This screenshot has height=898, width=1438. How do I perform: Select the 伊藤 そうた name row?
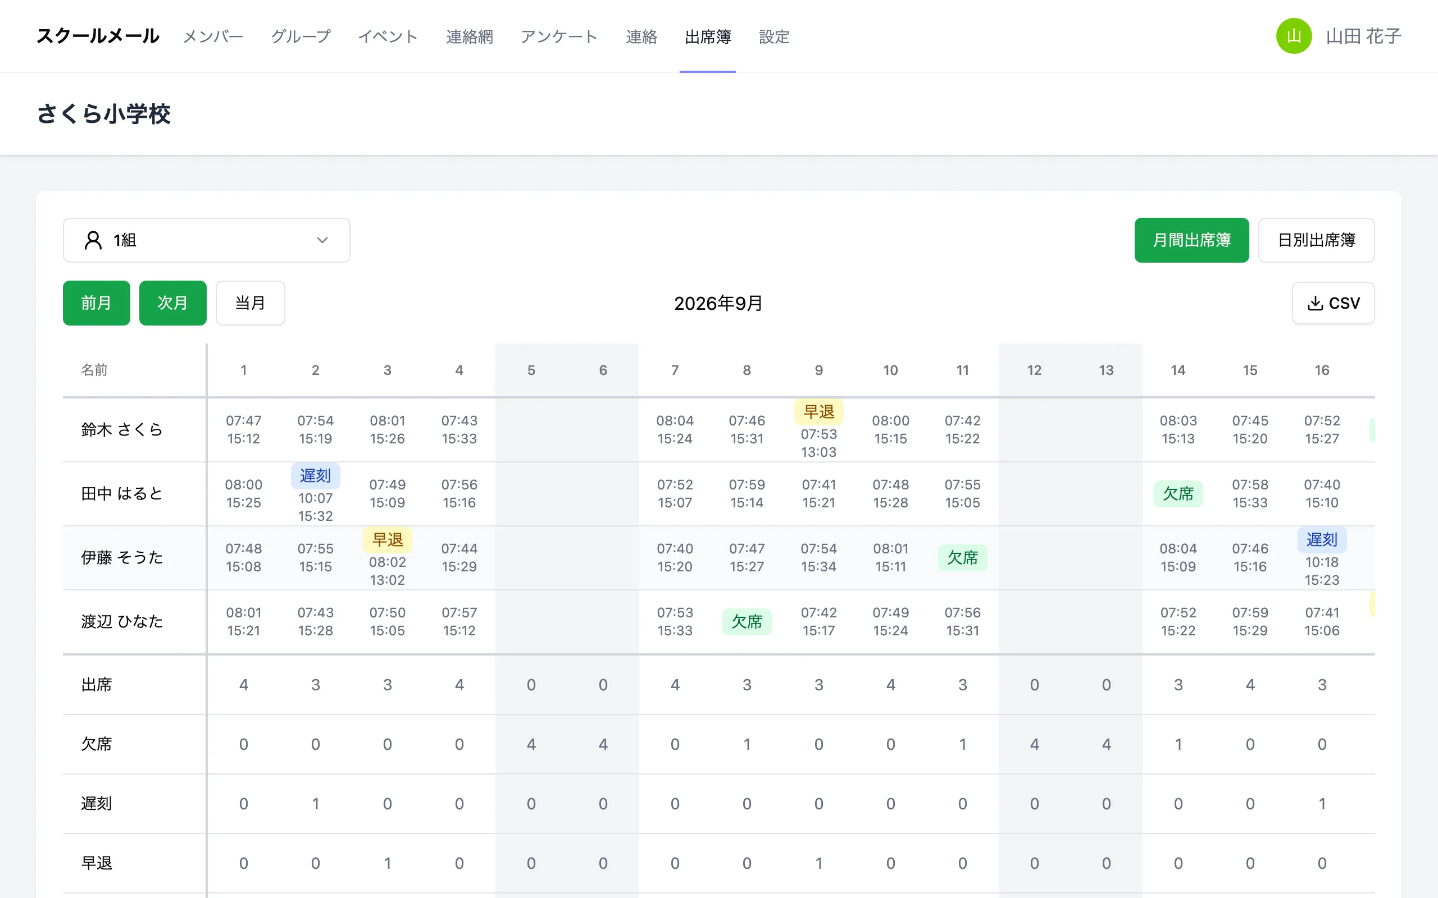pyautogui.click(x=122, y=558)
